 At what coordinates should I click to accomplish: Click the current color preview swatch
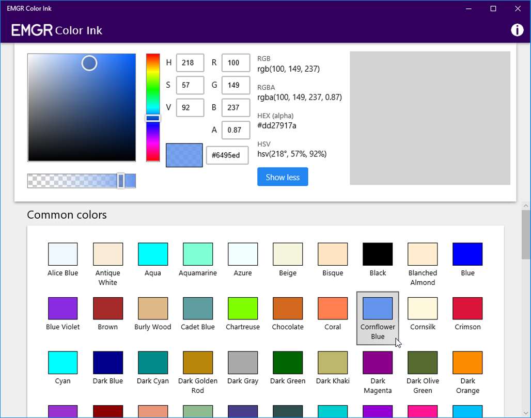(184, 155)
